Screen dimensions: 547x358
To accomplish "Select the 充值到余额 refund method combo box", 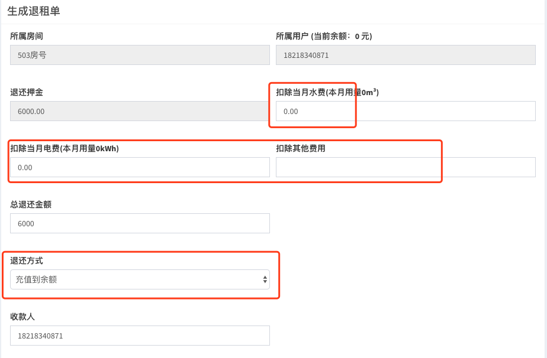I will tap(140, 279).
